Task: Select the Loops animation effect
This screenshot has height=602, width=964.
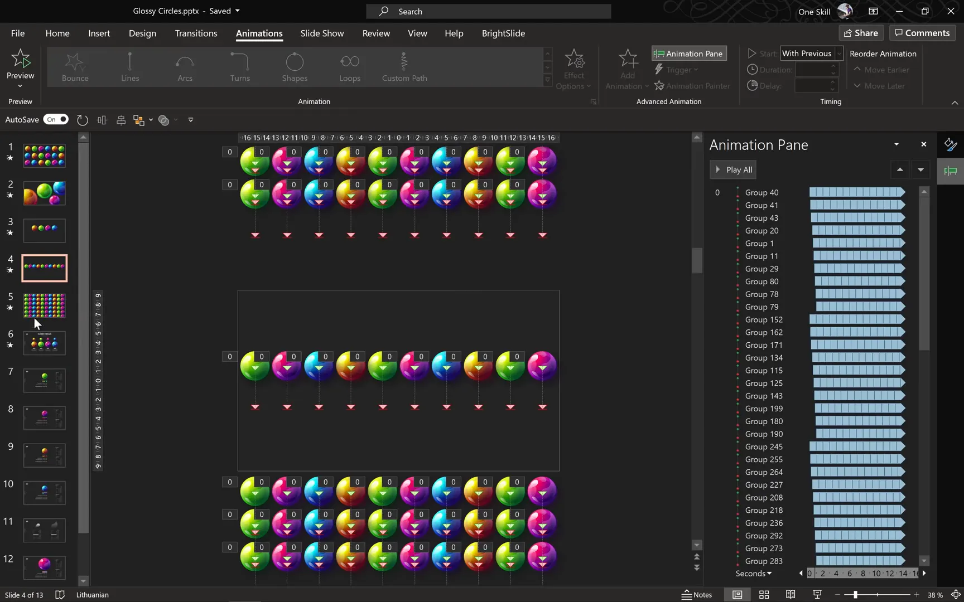Action: point(349,67)
